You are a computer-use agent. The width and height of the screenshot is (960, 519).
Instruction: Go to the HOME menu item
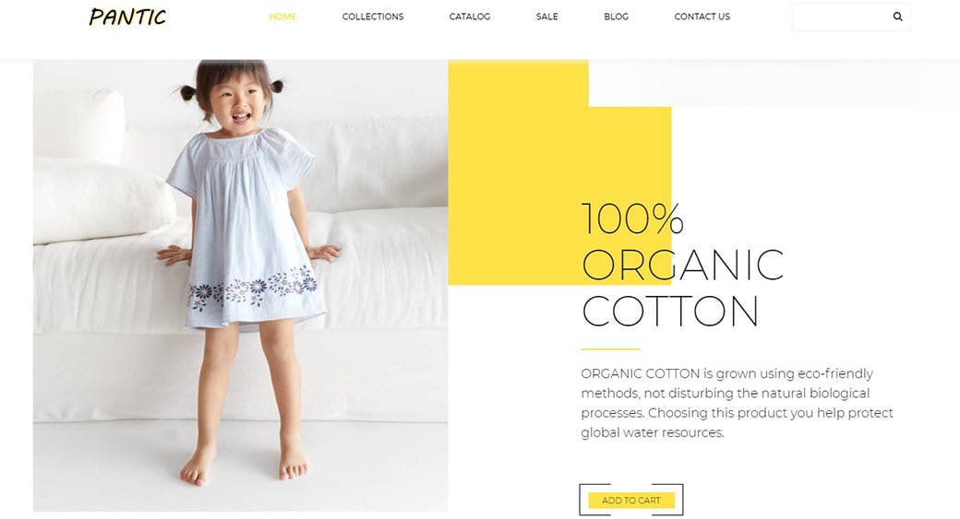pyautogui.click(x=282, y=17)
